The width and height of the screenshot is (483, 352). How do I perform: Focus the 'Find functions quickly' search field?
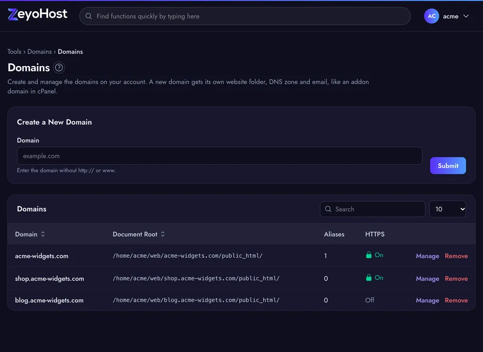[x=245, y=16]
